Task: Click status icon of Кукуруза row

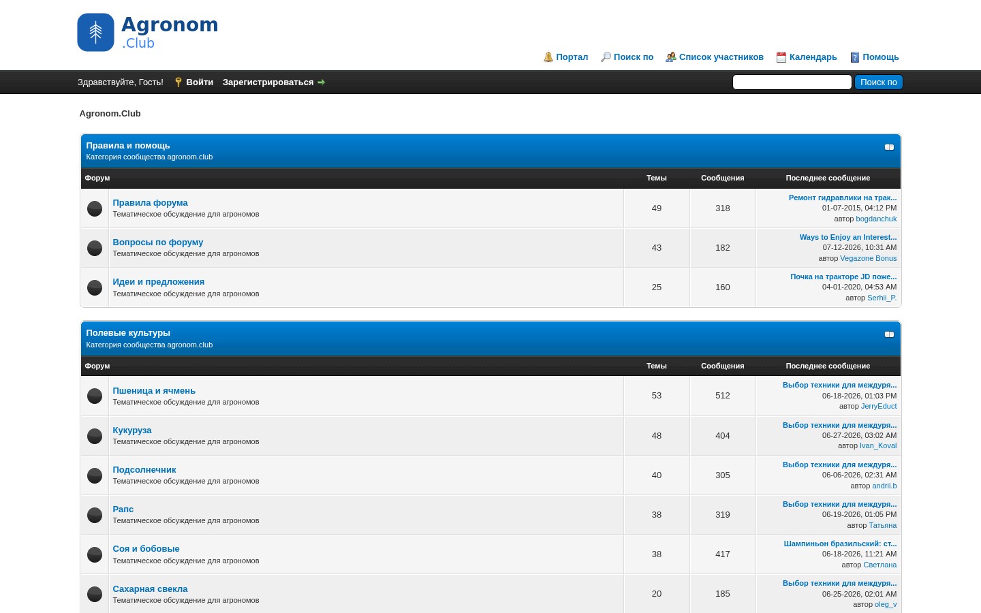Action: tap(95, 436)
